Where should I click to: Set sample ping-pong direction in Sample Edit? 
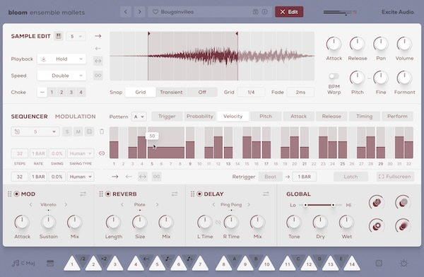[x=98, y=61]
